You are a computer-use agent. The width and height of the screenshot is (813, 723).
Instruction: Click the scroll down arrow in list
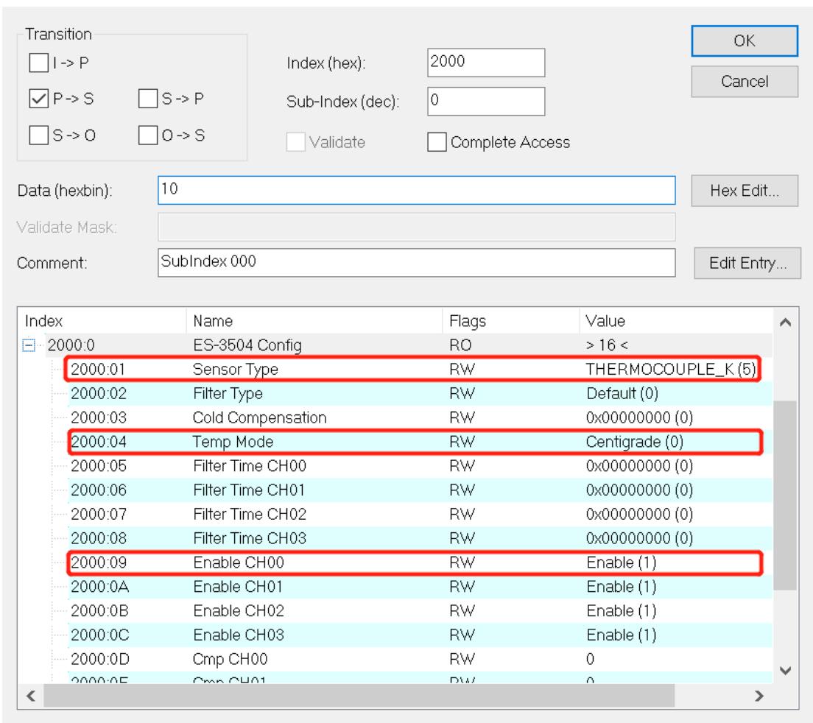(785, 671)
